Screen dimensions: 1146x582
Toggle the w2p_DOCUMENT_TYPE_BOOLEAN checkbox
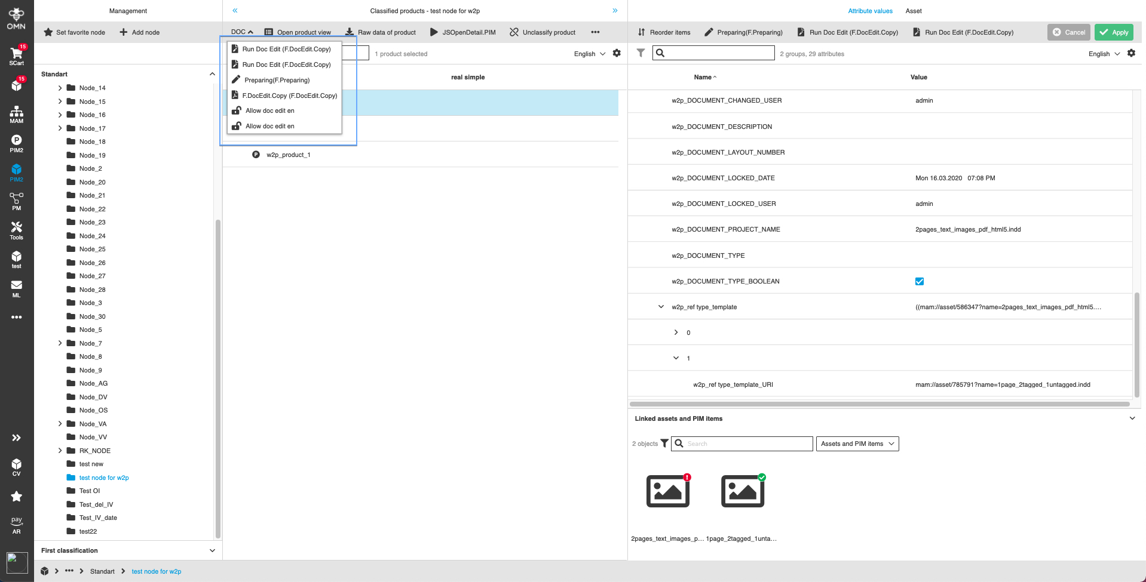click(919, 281)
